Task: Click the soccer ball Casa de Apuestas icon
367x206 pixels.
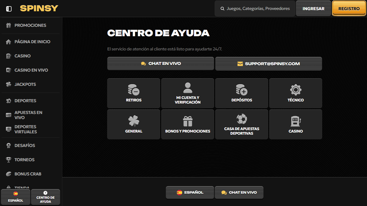Action: click(242, 119)
